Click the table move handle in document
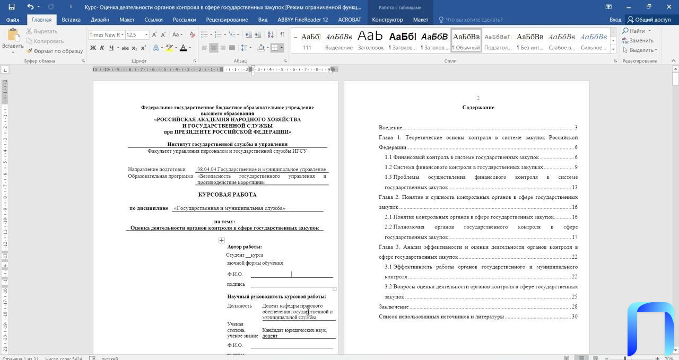Image resolution: width=679 pixels, height=360 pixels. click(x=222, y=240)
